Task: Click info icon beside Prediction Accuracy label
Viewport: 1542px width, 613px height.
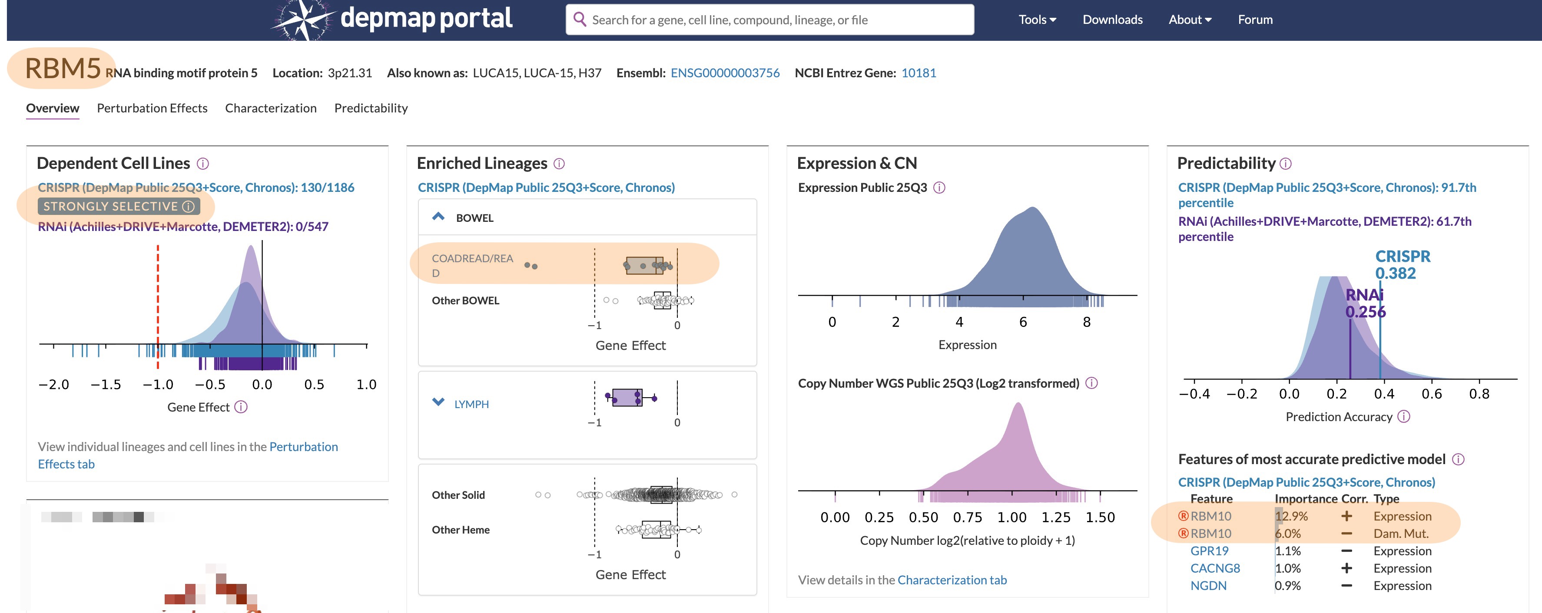Action: (1404, 417)
